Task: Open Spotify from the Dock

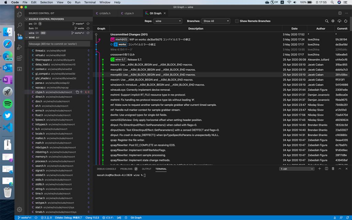Action: (8, 104)
